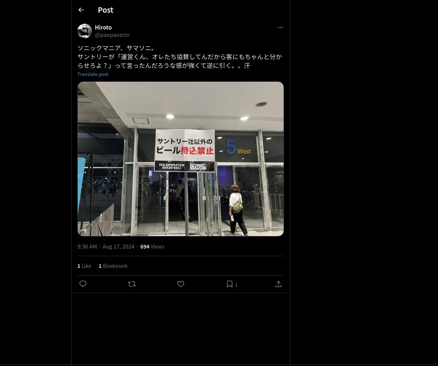Open the Hiroto display name link
This screenshot has height=366, width=438.
click(103, 27)
